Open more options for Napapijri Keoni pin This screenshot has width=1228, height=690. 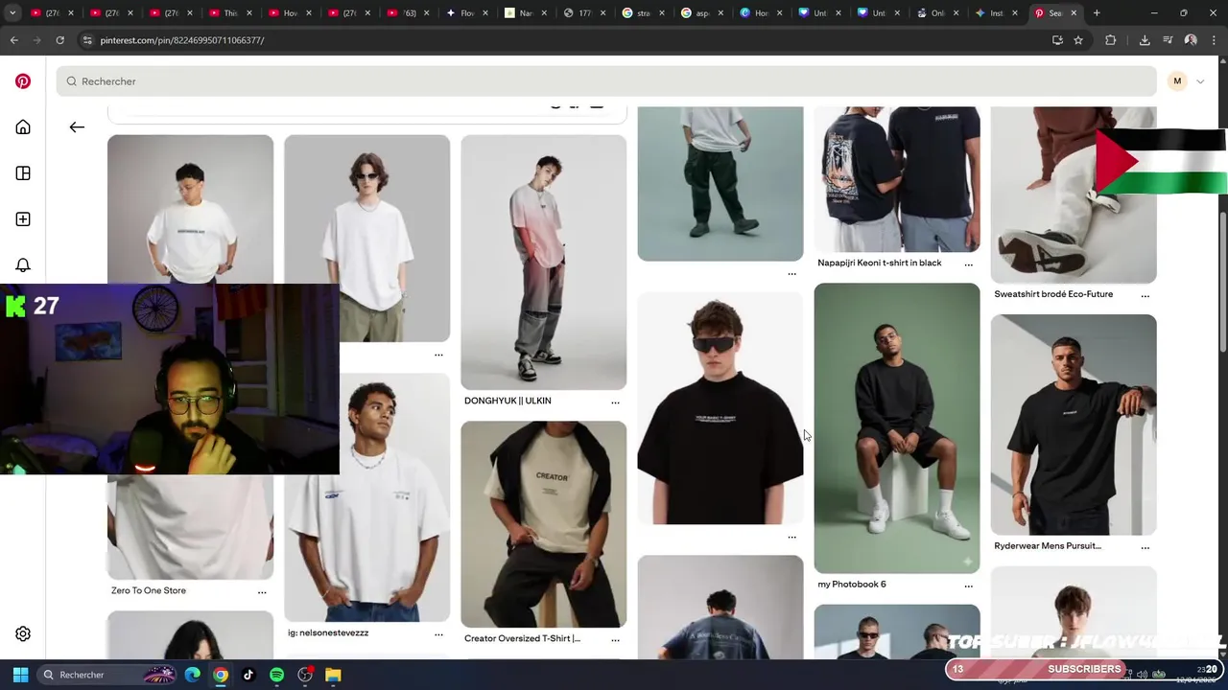[968, 264]
